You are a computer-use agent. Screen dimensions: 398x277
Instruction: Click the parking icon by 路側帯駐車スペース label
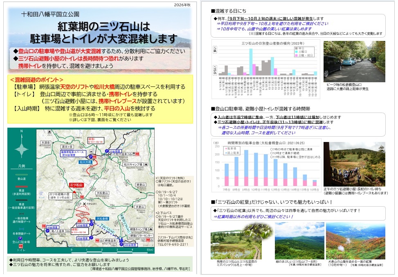[91, 157]
